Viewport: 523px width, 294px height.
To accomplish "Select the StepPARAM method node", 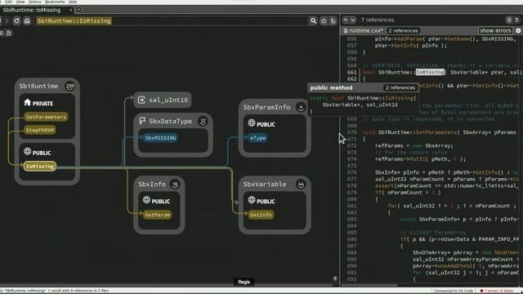I will tap(40, 130).
